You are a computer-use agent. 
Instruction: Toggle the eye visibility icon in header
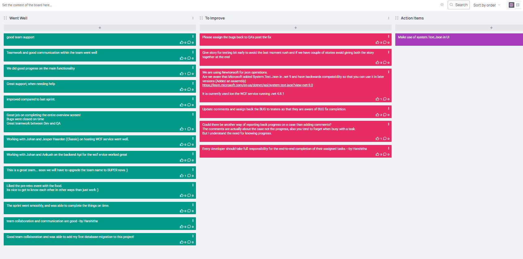point(442,5)
